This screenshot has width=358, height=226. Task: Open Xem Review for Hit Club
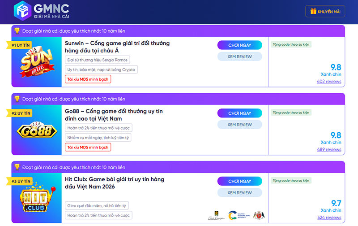(239, 193)
